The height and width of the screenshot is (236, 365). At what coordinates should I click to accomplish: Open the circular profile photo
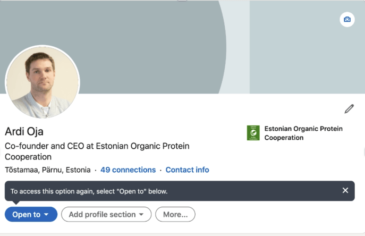42,81
